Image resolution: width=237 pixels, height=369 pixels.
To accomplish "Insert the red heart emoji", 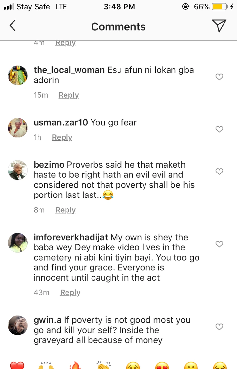I will (17, 365).
